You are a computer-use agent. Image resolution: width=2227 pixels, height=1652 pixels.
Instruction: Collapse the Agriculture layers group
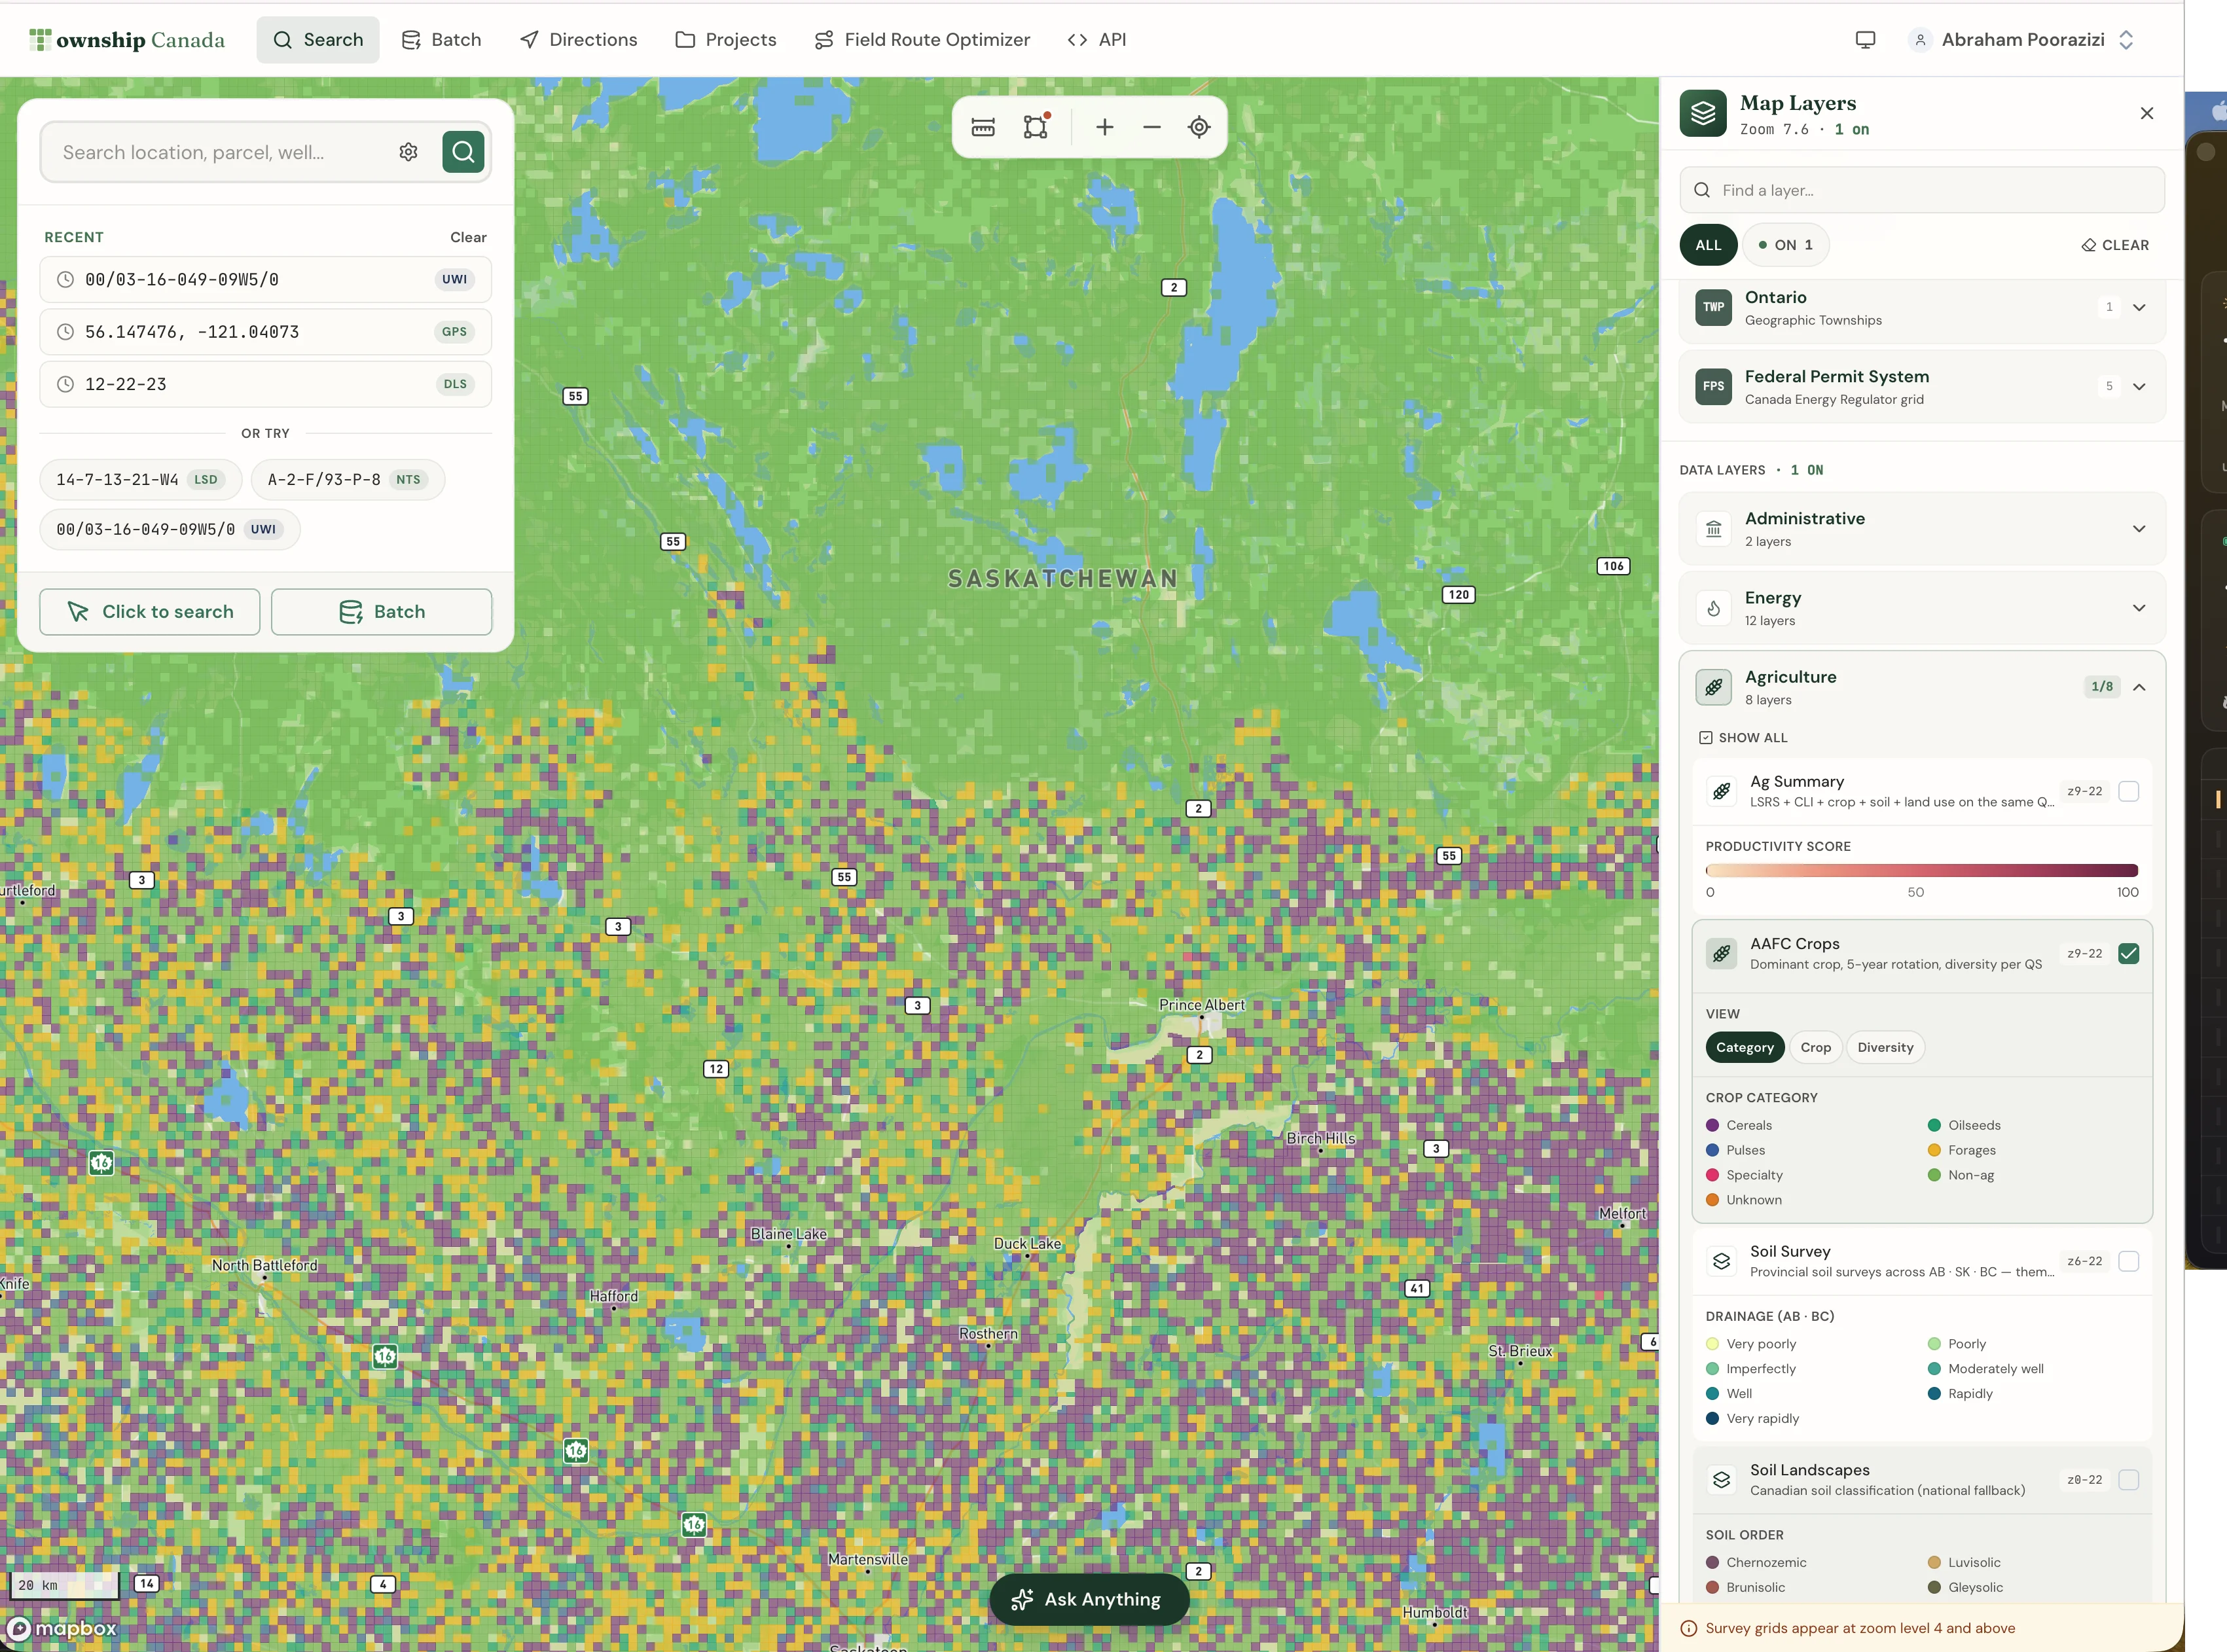pyautogui.click(x=2139, y=687)
